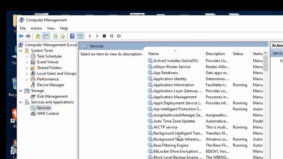Viewport: 283px width, 159px height.
Task: Click Services and Applications tree label
Action: pyautogui.click(x=52, y=102)
